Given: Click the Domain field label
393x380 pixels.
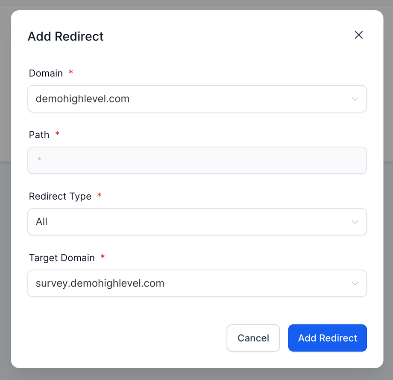Looking at the screenshot, I should (46, 73).
